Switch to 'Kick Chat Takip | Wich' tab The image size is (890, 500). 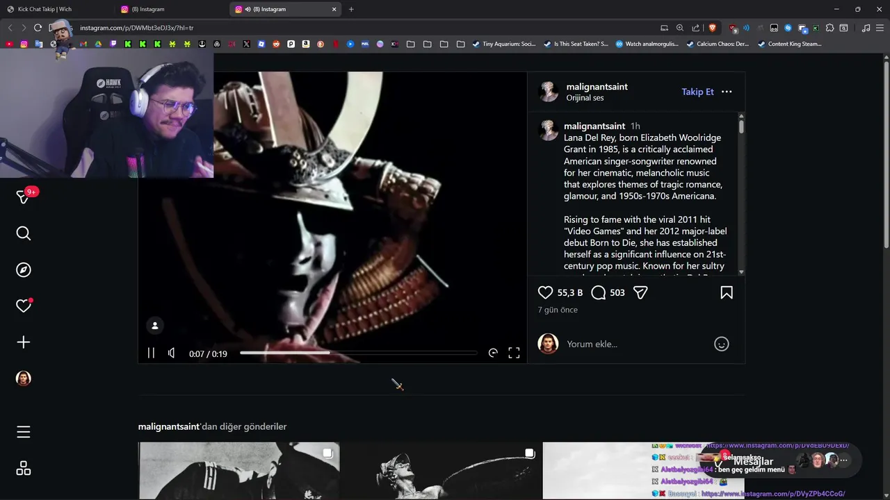tap(57, 9)
